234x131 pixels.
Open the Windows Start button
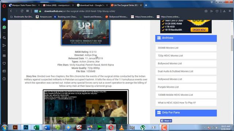point(4,128)
